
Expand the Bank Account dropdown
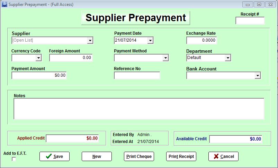click(258, 76)
